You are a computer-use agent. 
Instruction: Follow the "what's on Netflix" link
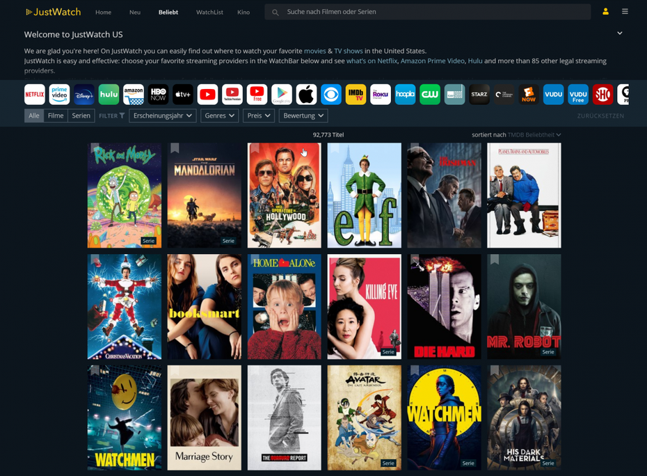[372, 61]
